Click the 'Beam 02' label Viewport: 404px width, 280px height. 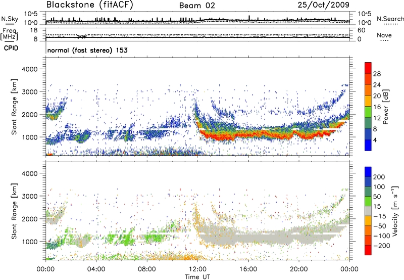(x=197, y=6)
